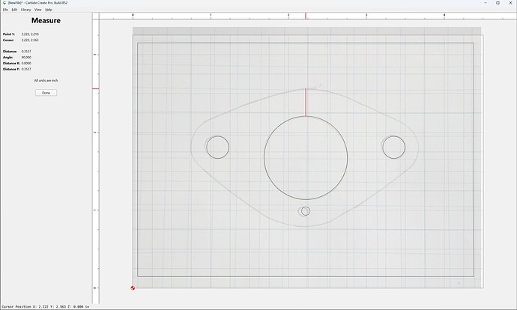Select the right small bolt-hole circle

pyautogui.click(x=393, y=147)
